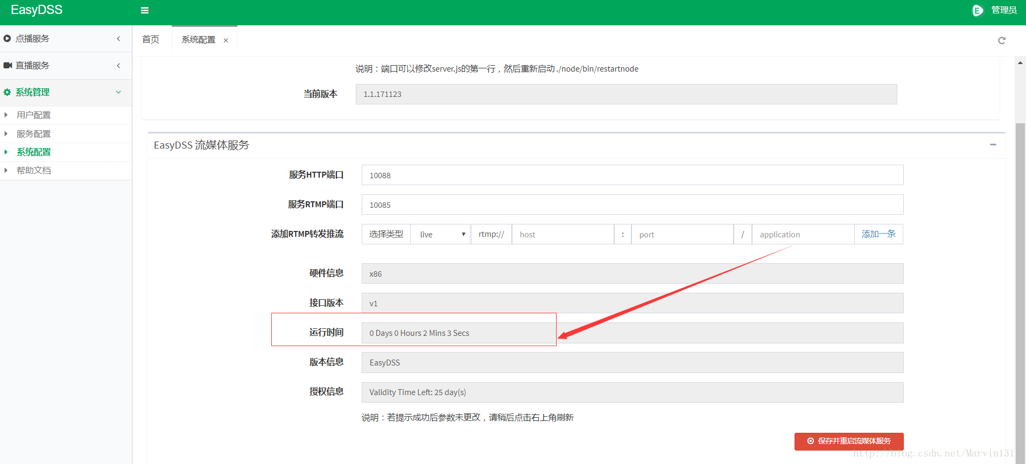The width and height of the screenshot is (1026, 464).
Task: Click the 直播服务 camera icon
Action: pos(8,66)
